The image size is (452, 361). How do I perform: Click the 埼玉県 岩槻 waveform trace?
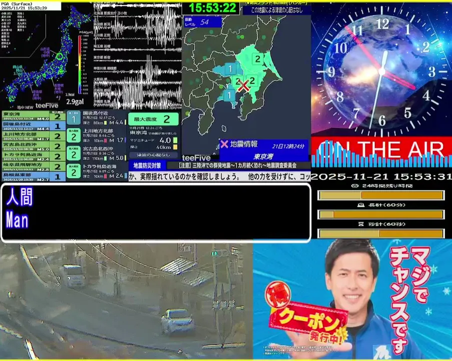pyautogui.click(x=138, y=49)
